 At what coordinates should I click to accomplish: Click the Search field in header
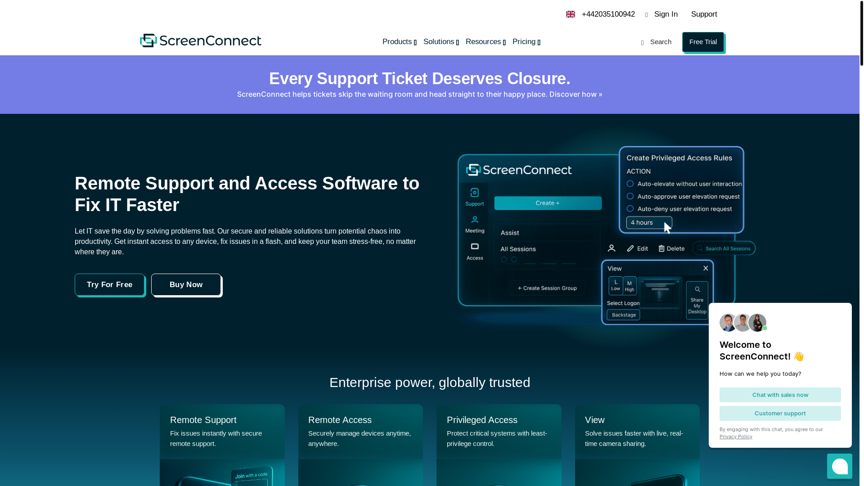[661, 42]
